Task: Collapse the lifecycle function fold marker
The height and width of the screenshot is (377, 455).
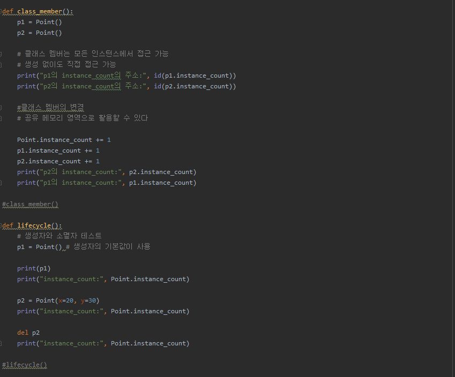Action: (1, 225)
